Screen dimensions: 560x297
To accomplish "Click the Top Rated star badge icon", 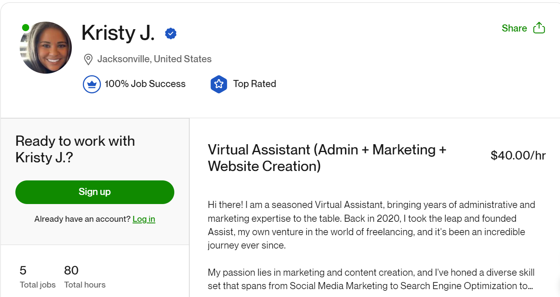I will 219,84.
